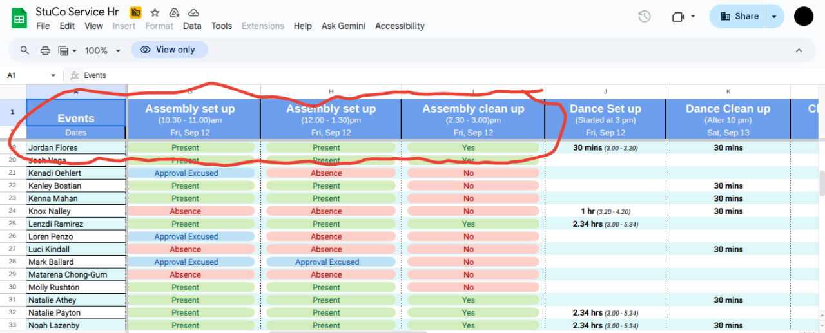Open the filter views dropdown
This screenshot has height=333, width=825.
click(67, 50)
